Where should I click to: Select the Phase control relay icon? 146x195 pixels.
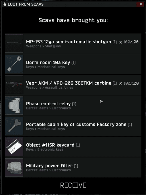click(x=14, y=105)
